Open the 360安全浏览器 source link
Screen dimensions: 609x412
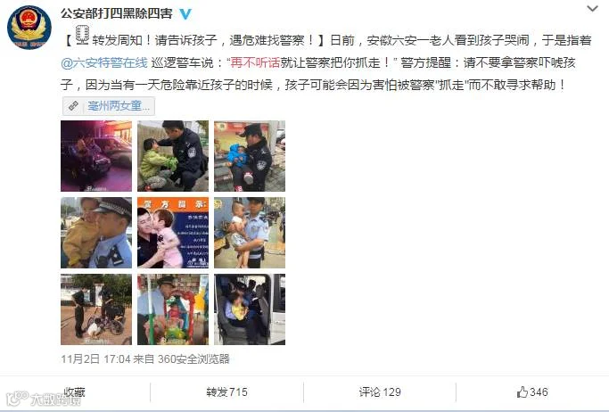coord(193,358)
